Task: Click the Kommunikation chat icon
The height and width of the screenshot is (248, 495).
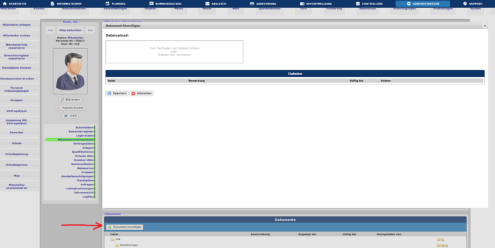Action: pos(152,4)
